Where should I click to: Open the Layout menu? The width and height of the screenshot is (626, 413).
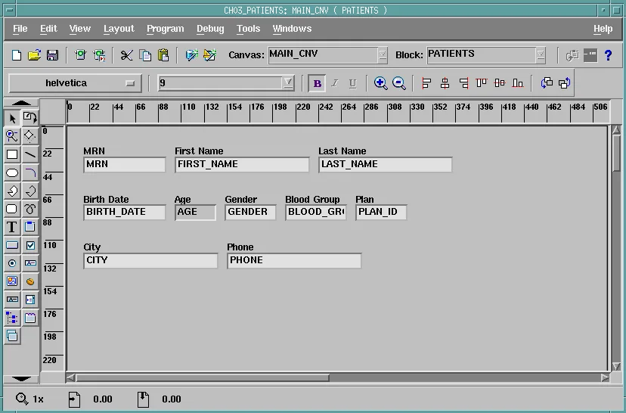119,29
